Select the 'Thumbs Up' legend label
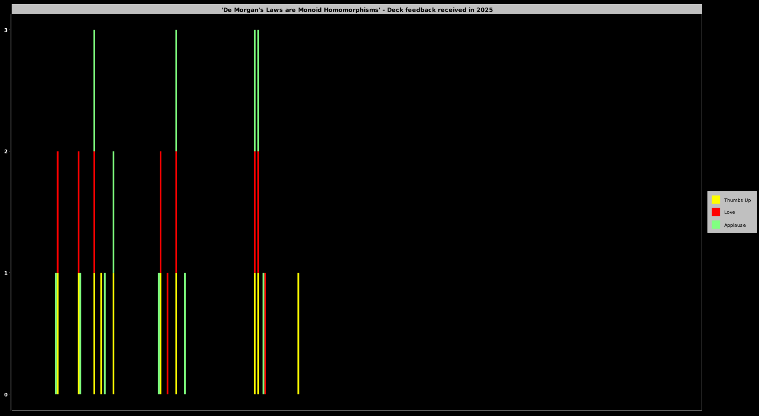The width and height of the screenshot is (759, 416). [x=737, y=200]
